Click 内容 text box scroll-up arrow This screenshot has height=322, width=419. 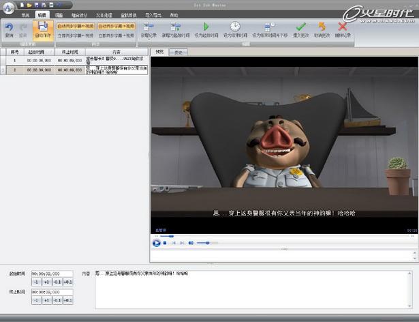[409, 273]
